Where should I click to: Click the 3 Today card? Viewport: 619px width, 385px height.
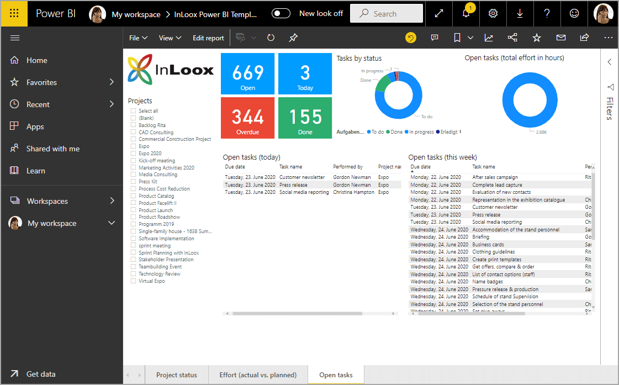click(x=305, y=74)
